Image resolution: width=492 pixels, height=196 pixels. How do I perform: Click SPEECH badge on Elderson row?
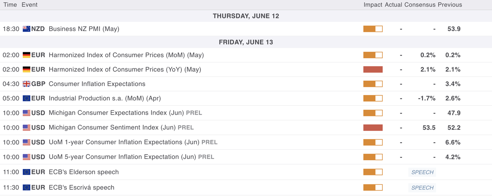point(422,172)
